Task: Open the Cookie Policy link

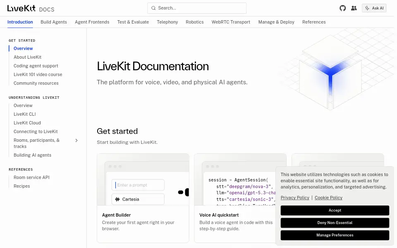Action: (328, 198)
